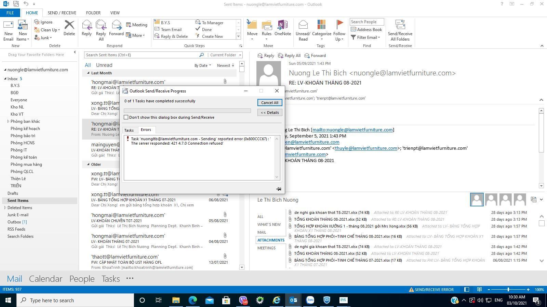Switch to Reading view in the status bar
This screenshot has width=547, height=307.
(480, 290)
